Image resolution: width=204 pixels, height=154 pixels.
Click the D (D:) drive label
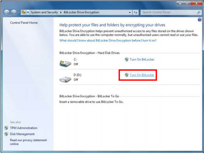click(77, 75)
